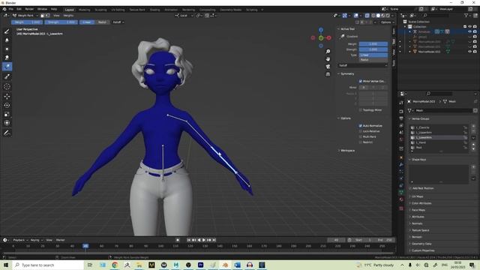Expand the Custom Properties panel
Image resolution: width=480 pixels, height=270 pixels.
[x=423, y=250]
